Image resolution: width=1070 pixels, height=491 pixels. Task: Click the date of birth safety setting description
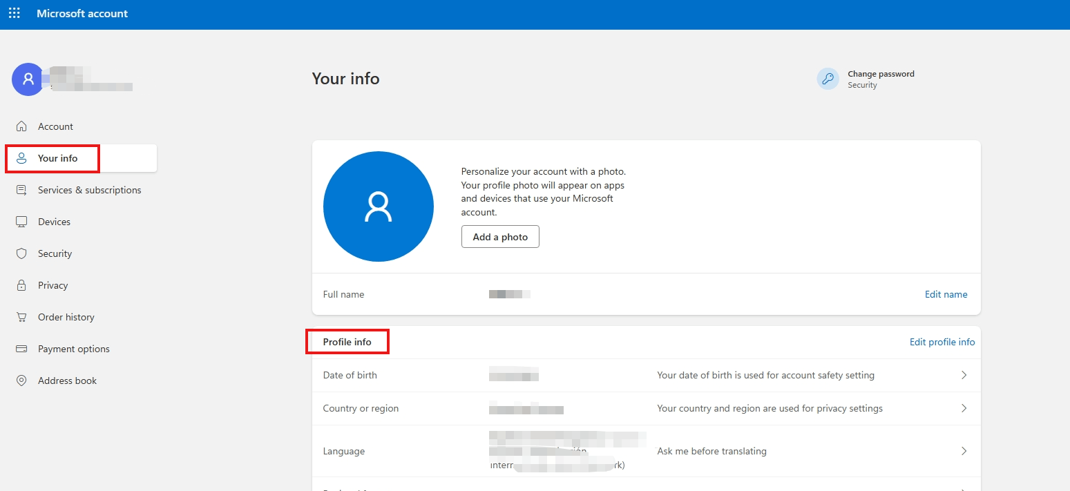[765, 375]
